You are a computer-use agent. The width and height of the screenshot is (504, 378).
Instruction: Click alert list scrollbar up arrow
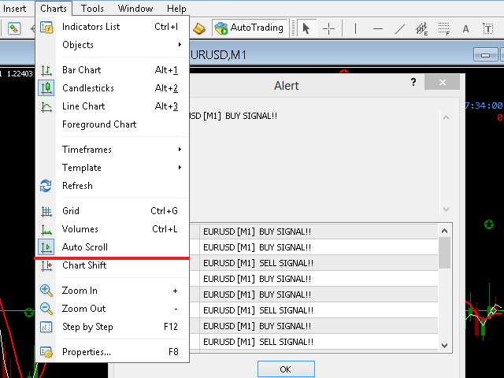[x=444, y=231]
